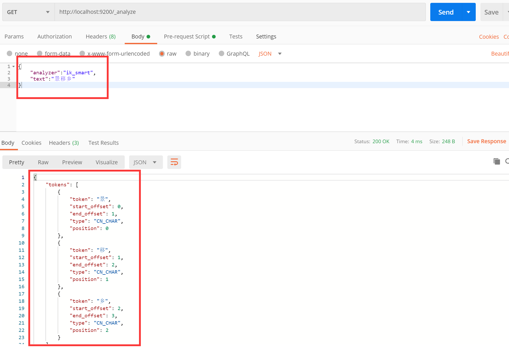Click the Save Response button
This screenshot has height=348, width=509.
pos(486,141)
